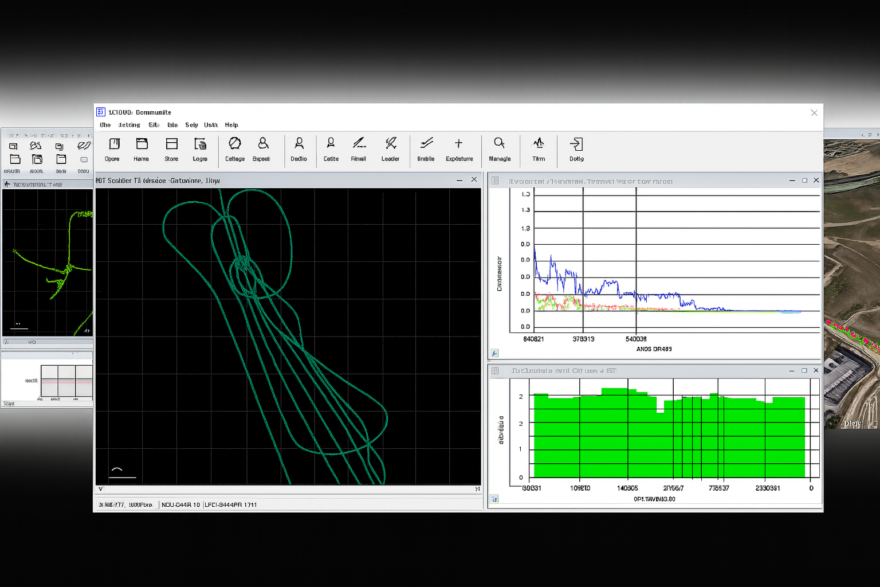Open the Manegle magnifier tool
Screen dimensions: 880x587
click(499, 149)
